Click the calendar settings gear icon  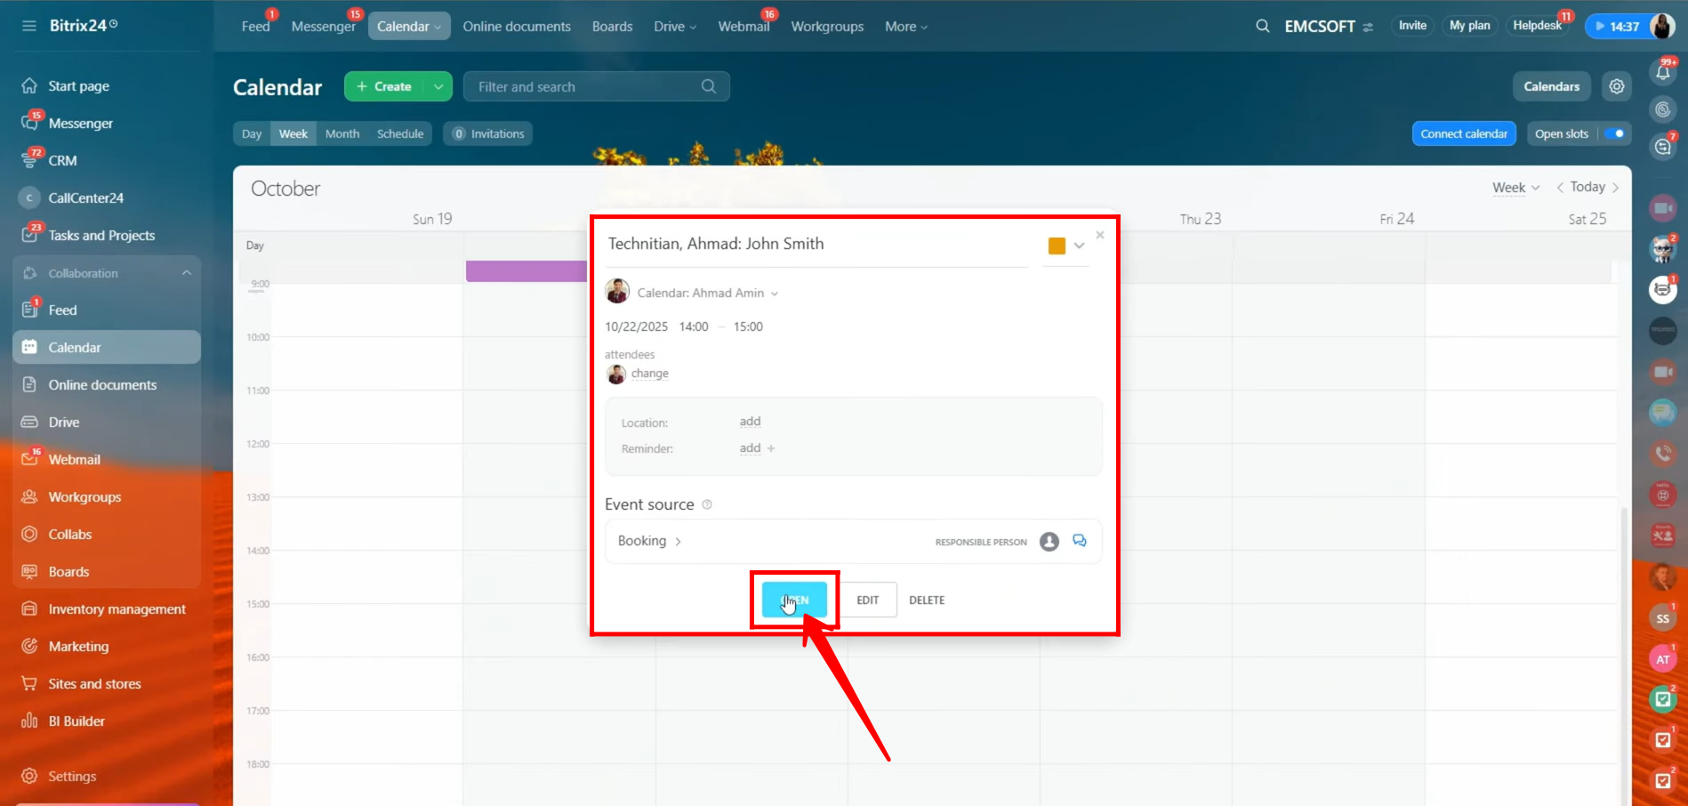(x=1616, y=86)
